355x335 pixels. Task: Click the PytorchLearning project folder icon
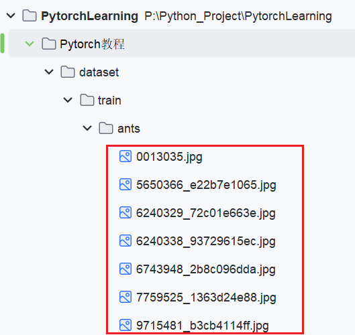tap(30, 16)
